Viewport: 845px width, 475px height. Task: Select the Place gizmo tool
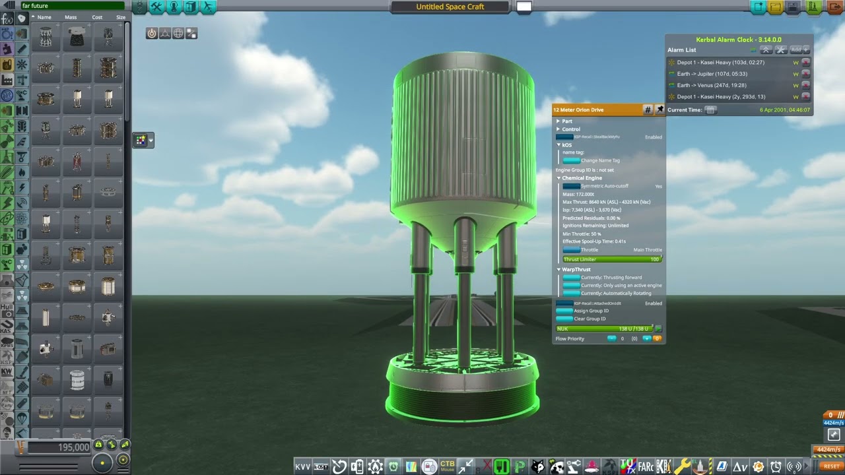point(152,33)
